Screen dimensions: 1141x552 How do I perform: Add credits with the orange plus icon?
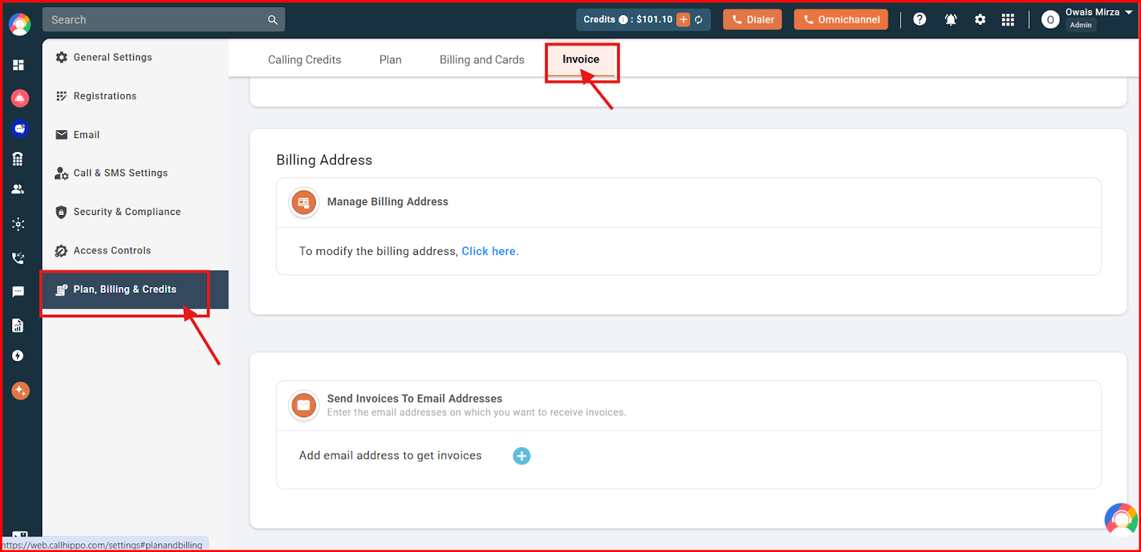[x=683, y=20]
